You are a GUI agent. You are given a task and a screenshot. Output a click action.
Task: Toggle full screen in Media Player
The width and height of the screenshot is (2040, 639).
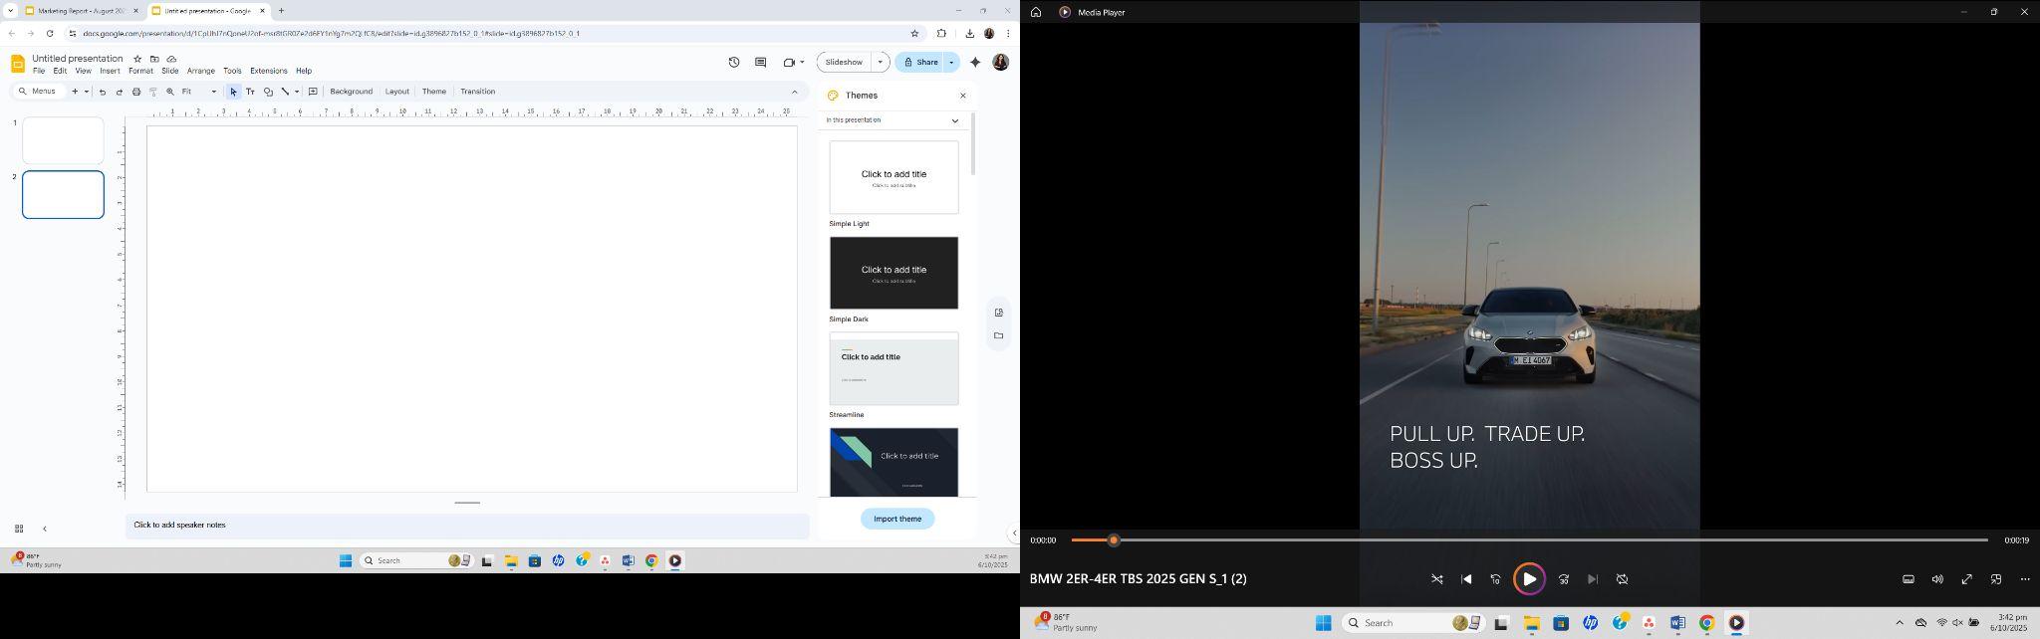(x=1967, y=579)
